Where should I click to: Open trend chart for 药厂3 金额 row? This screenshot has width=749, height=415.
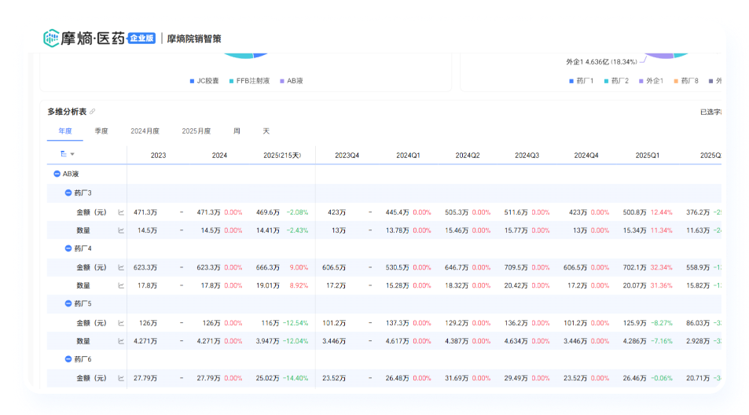pos(121,212)
